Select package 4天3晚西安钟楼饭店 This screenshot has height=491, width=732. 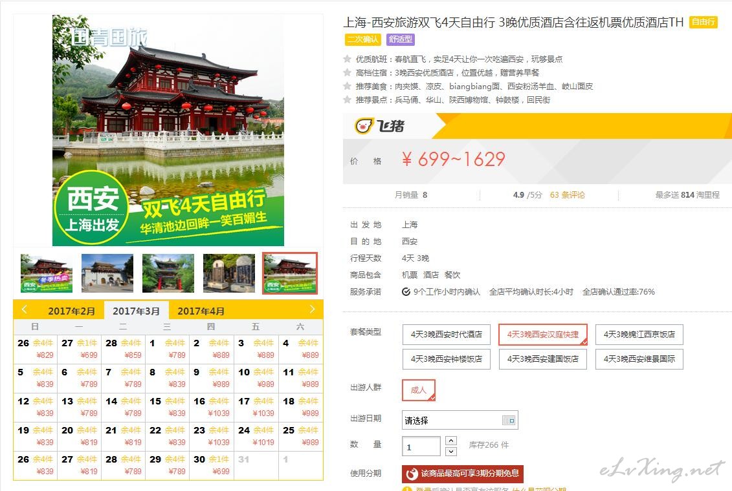tap(447, 359)
